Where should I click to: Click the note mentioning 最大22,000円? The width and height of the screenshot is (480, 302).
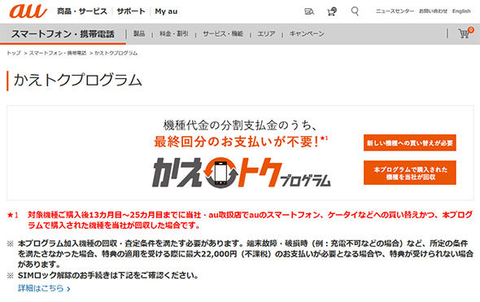point(240,254)
